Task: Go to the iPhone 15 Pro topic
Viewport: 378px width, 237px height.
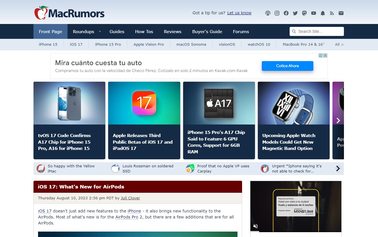Action: click(x=108, y=44)
